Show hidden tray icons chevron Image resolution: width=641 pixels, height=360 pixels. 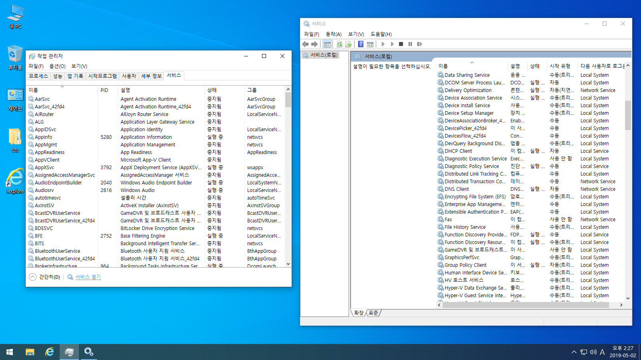point(574,352)
